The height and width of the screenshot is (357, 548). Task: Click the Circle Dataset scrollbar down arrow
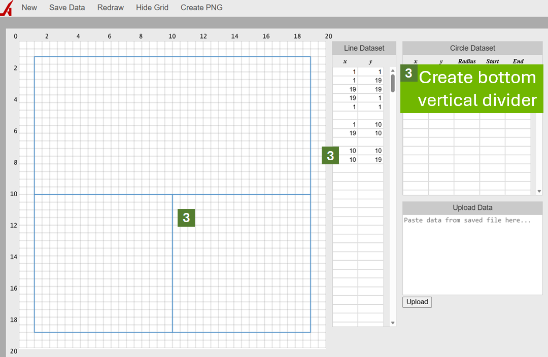[539, 191]
